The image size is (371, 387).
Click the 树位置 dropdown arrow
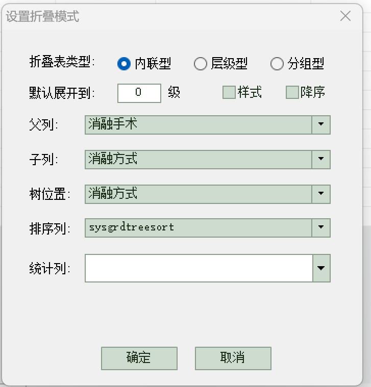tap(321, 194)
